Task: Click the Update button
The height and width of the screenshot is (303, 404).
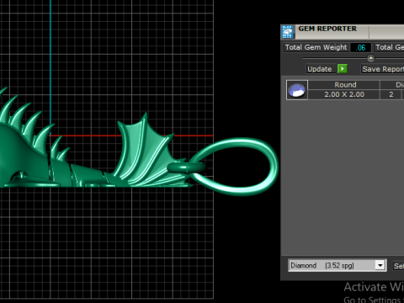Action: 320,69
